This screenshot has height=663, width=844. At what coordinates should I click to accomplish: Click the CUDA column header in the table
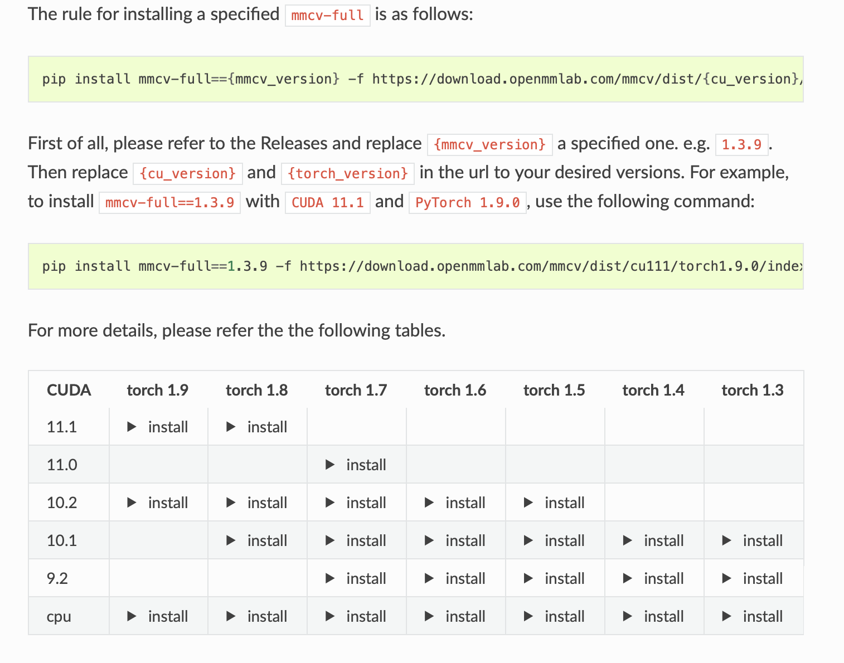(x=68, y=390)
